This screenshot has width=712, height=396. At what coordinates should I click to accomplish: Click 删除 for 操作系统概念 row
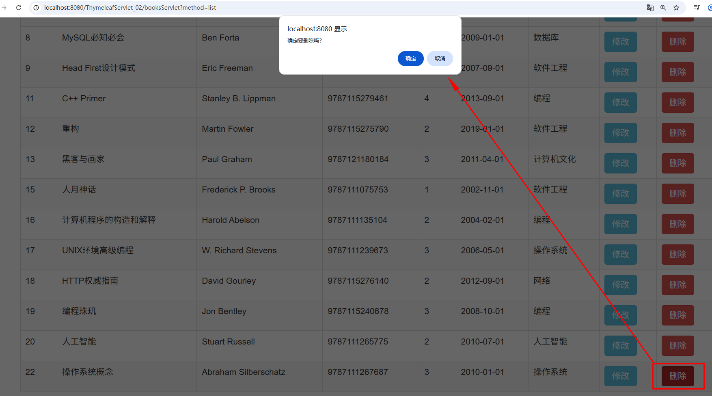pos(678,376)
